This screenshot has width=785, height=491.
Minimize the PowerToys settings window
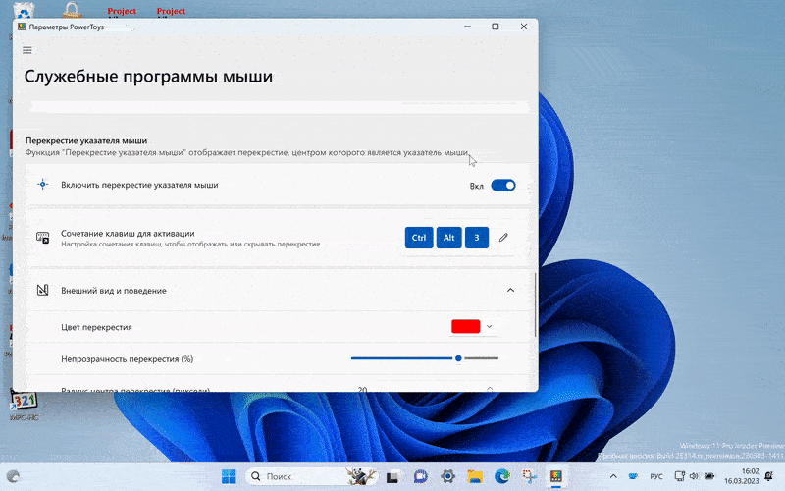click(467, 27)
